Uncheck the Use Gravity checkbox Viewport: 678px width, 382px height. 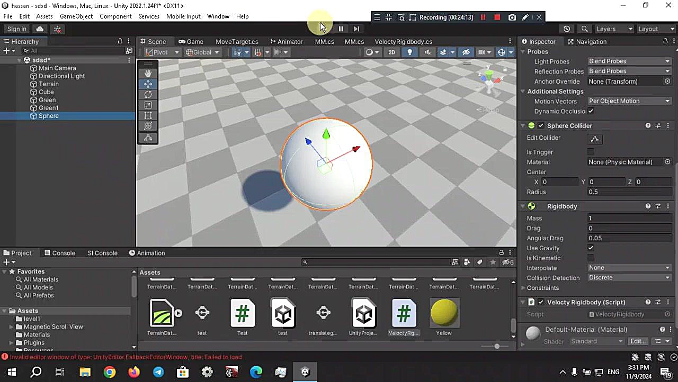(591, 248)
